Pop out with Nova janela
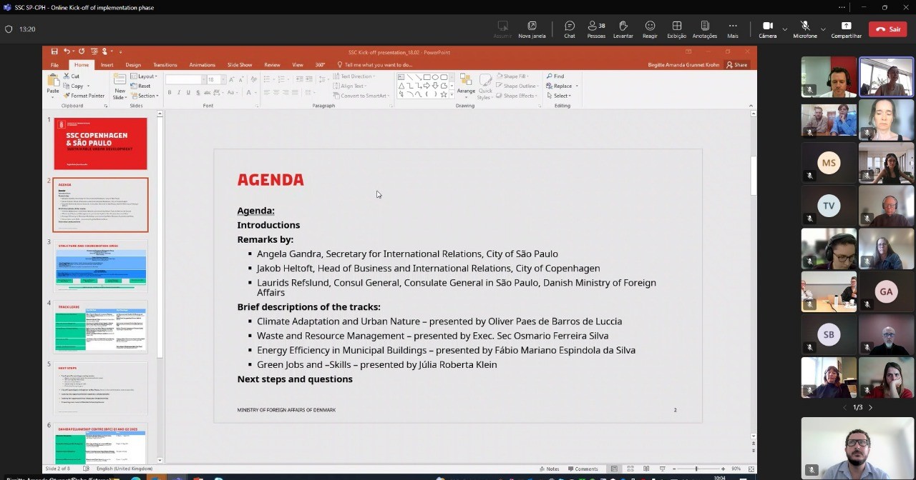 pos(532,29)
